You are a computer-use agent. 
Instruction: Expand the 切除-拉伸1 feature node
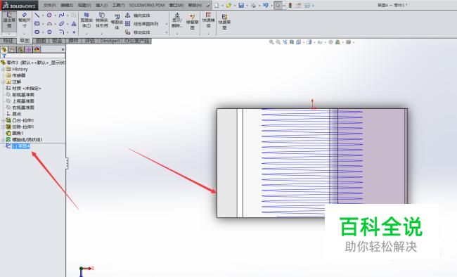tap(3, 127)
